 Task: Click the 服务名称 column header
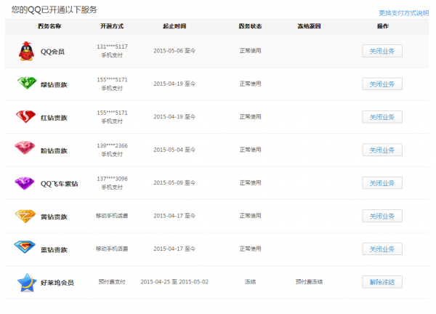point(49,26)
